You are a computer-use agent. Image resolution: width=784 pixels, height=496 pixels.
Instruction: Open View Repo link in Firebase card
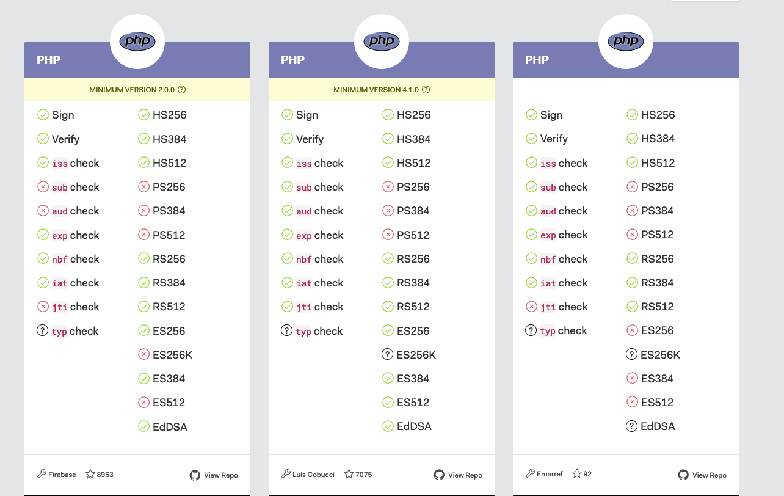point(214,475)
